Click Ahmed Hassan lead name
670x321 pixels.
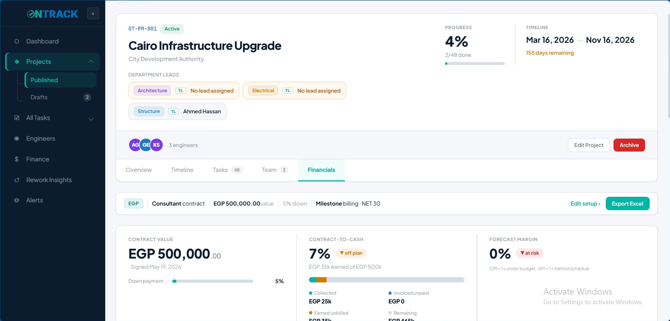pyautogui.click(x=202, y=112)
